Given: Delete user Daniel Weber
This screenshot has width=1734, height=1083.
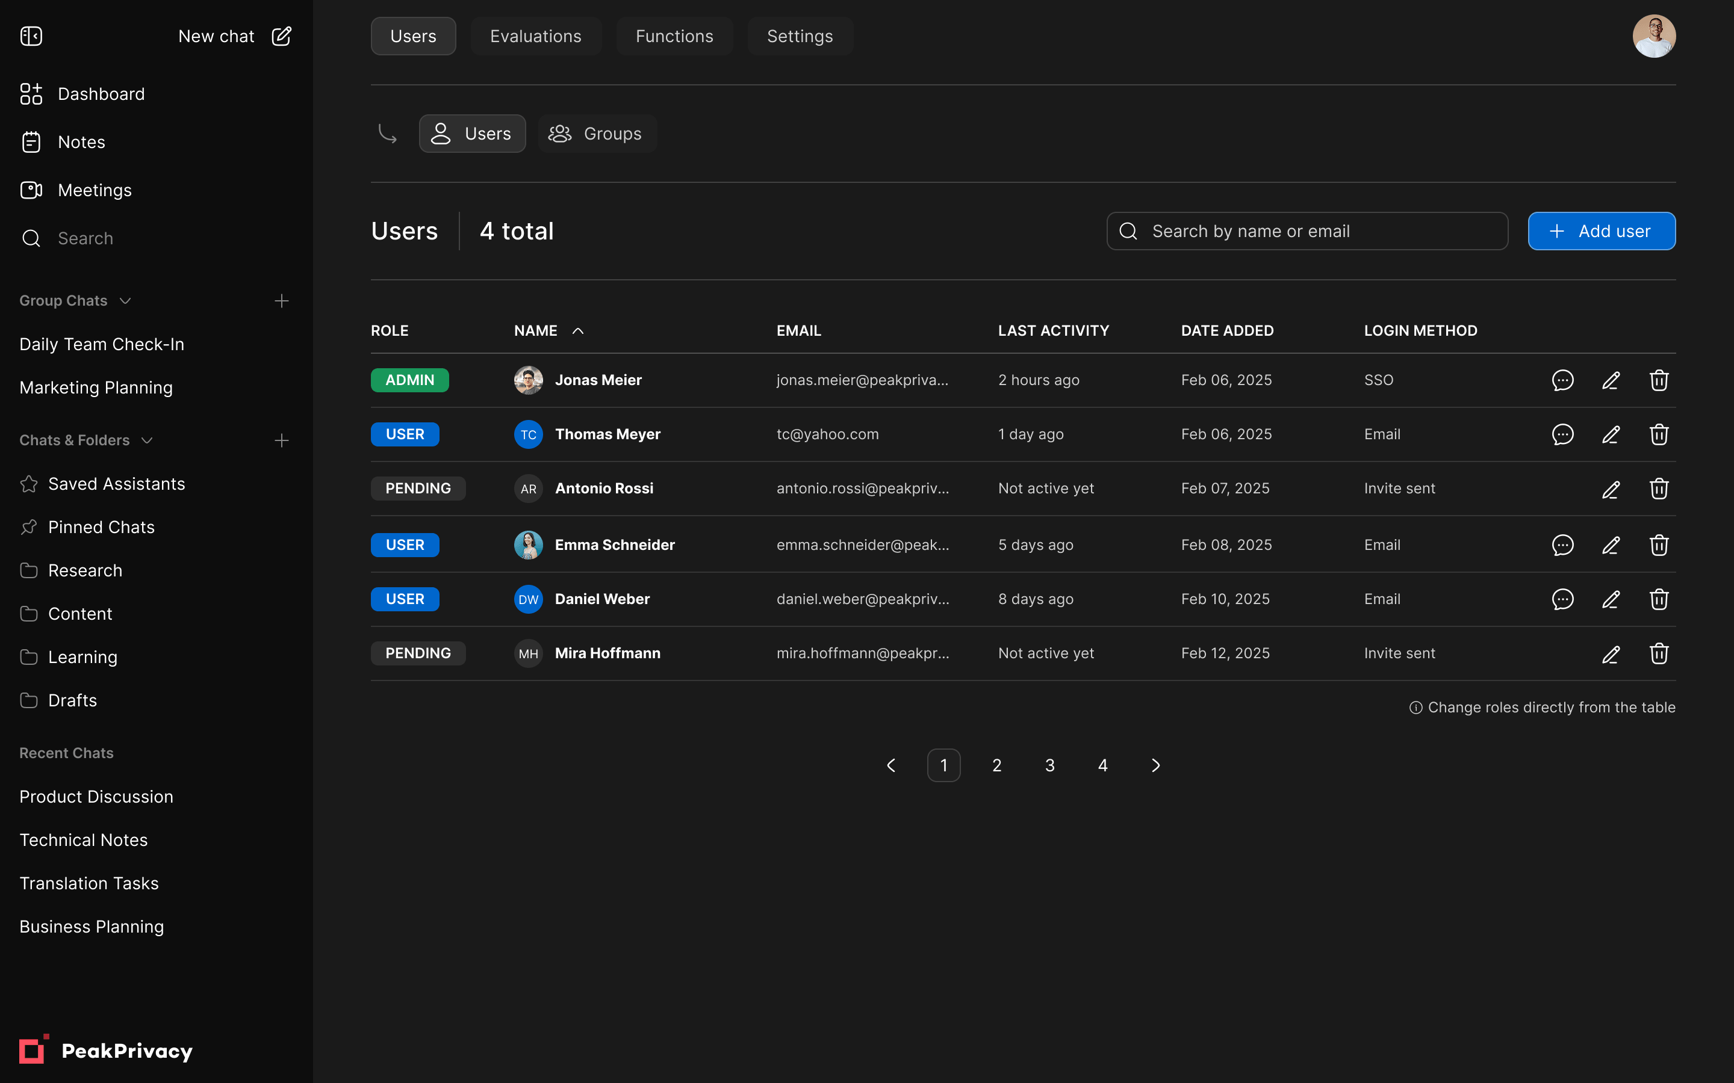Looking at the screenshot, I should 1659,599.
